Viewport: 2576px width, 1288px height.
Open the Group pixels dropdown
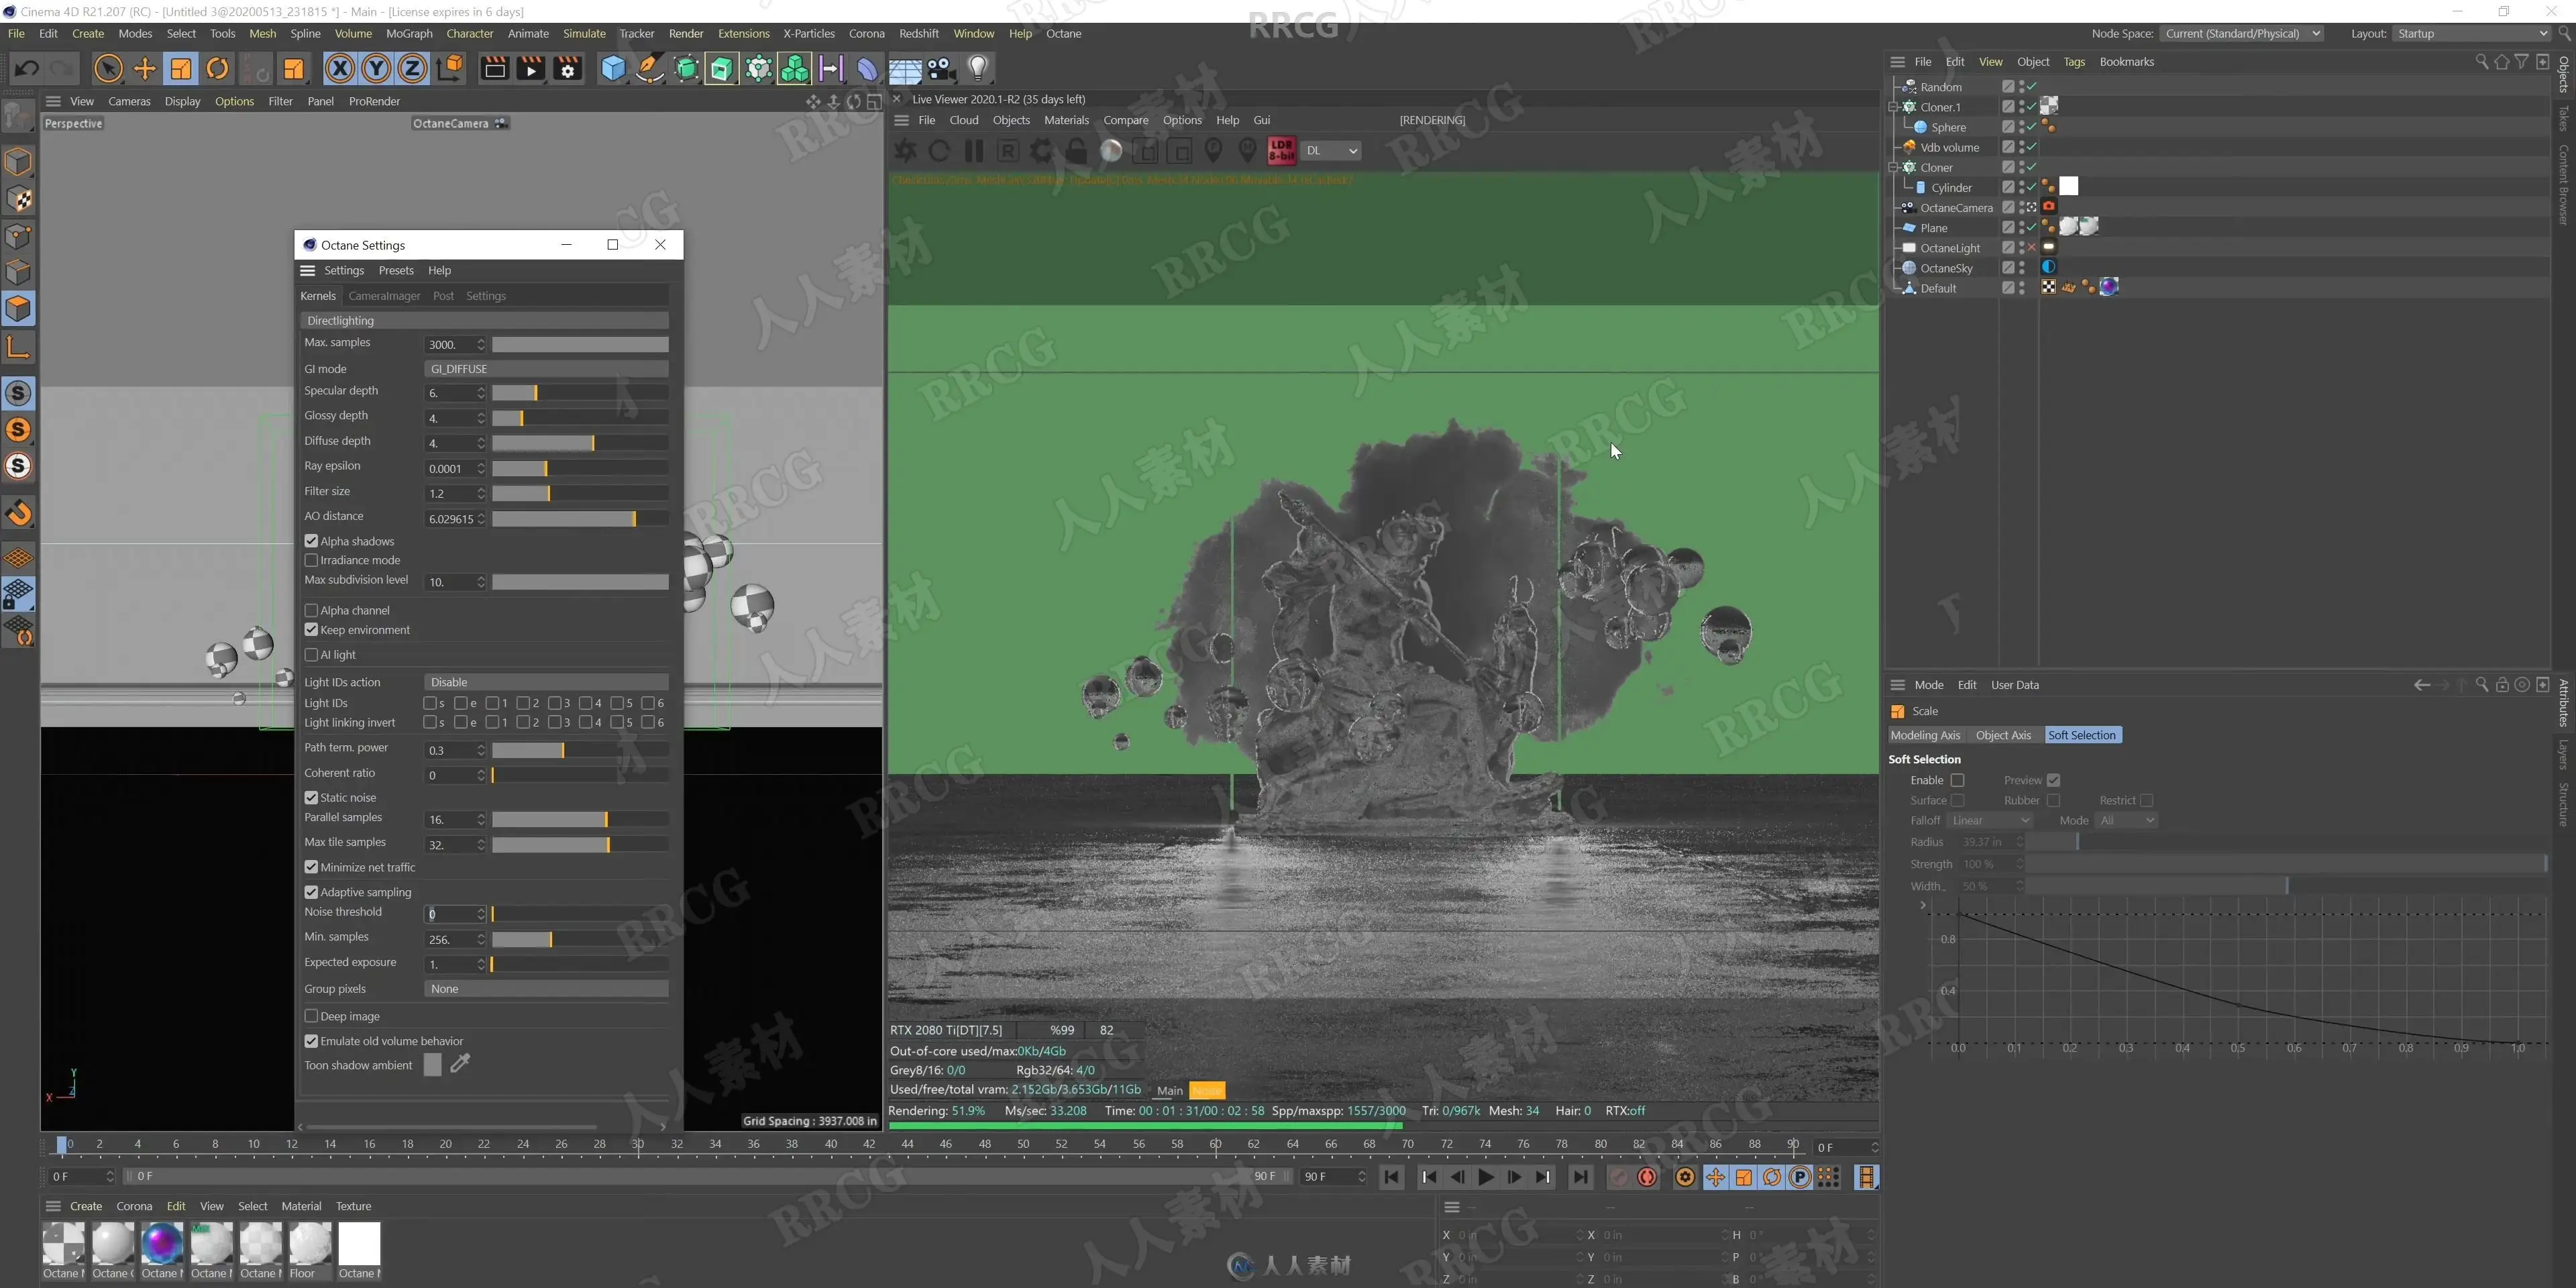coord(546,989)
